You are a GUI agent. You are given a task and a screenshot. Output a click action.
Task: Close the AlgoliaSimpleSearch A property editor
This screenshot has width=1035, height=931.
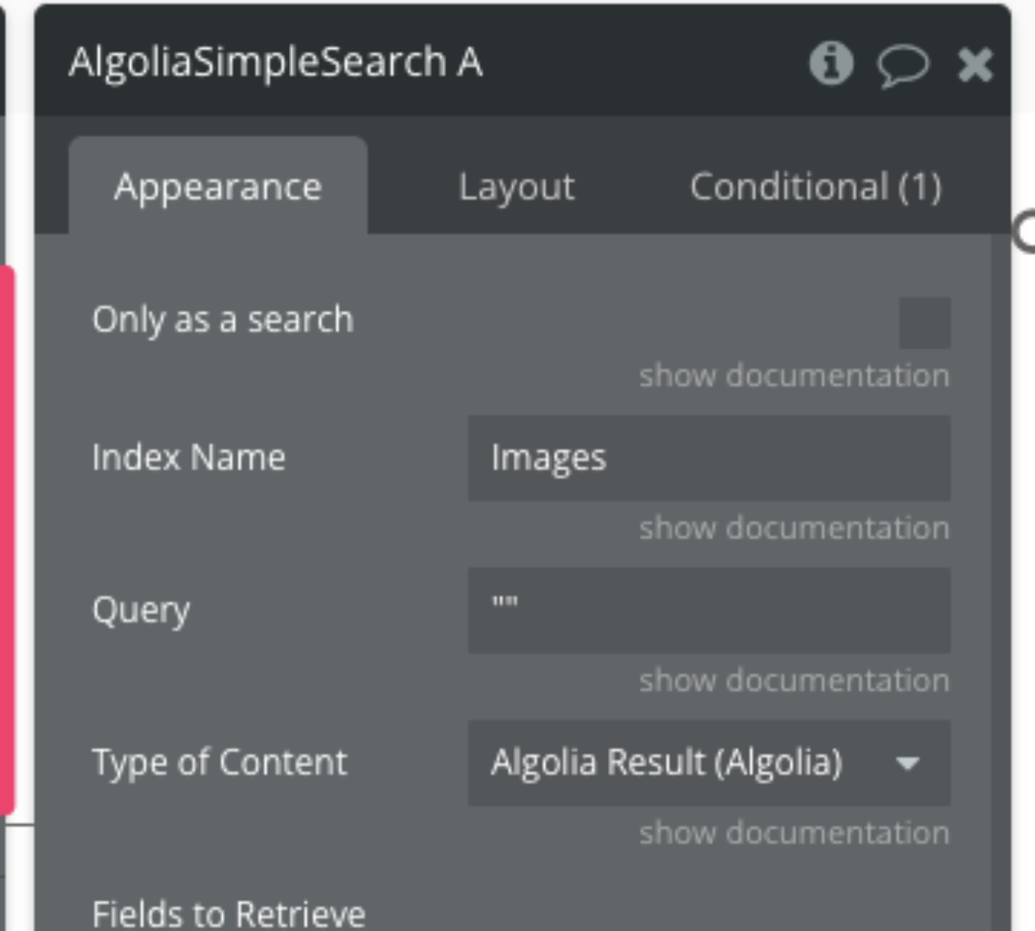[975, 65]
